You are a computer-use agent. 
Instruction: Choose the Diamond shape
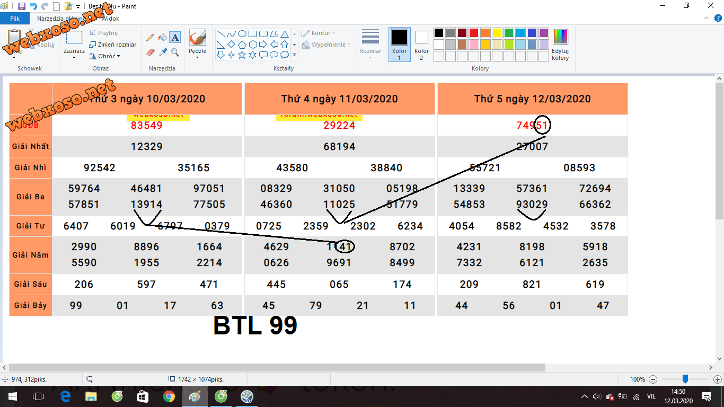[x=231, y=44]
